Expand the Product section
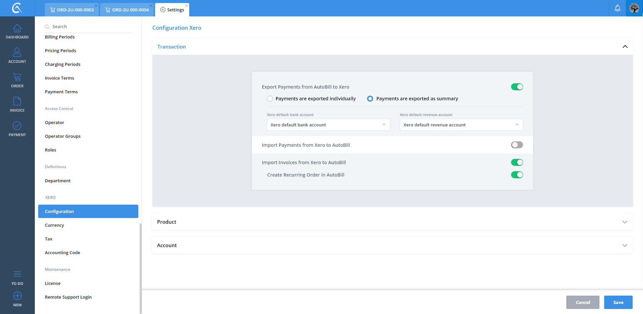This screenshot has height=314, width=643. pyautogui.click(x=392, y=222)
